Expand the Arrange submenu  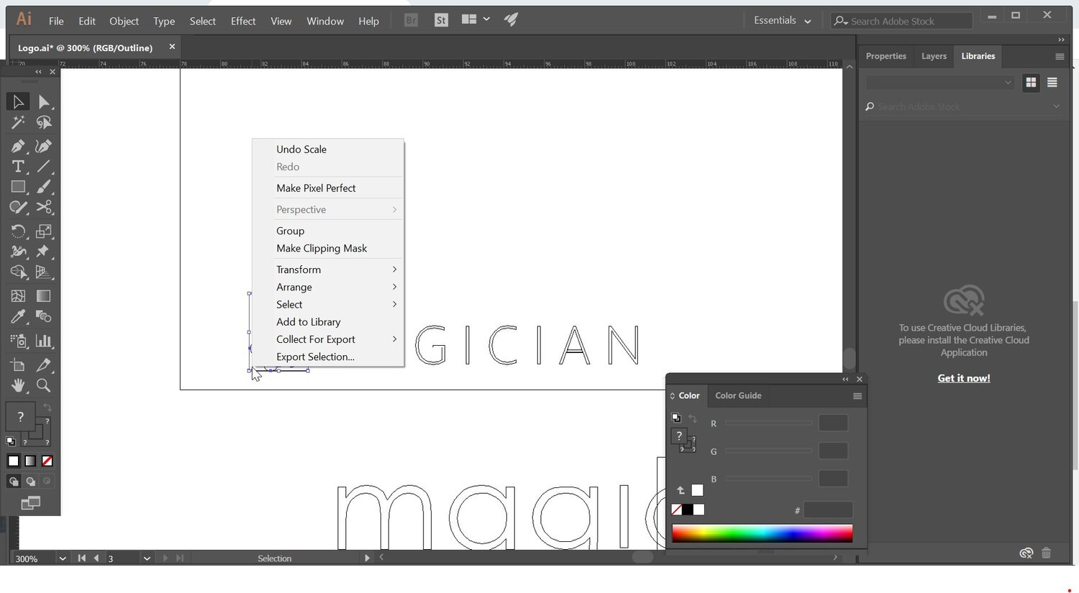pos(337,287)
